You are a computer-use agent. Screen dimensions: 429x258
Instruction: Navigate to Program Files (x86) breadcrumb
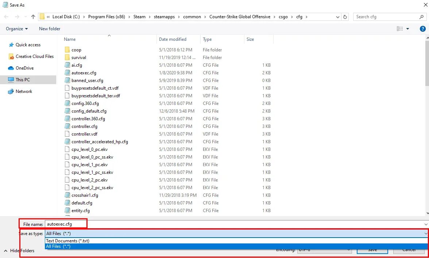107,17
